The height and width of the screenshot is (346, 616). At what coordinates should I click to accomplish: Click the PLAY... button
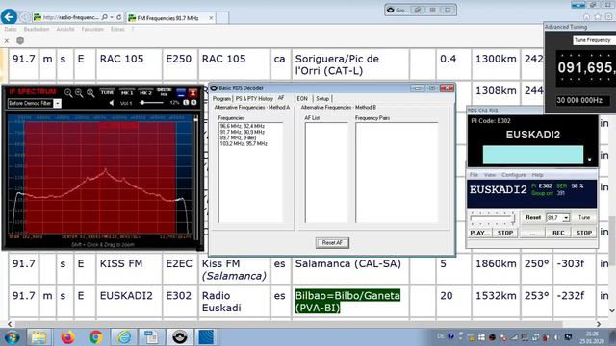479,233
